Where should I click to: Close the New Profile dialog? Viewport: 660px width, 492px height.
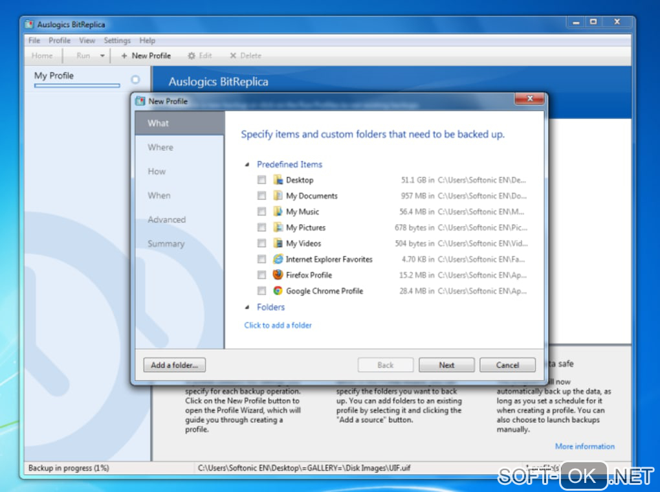tap(530, 98)
